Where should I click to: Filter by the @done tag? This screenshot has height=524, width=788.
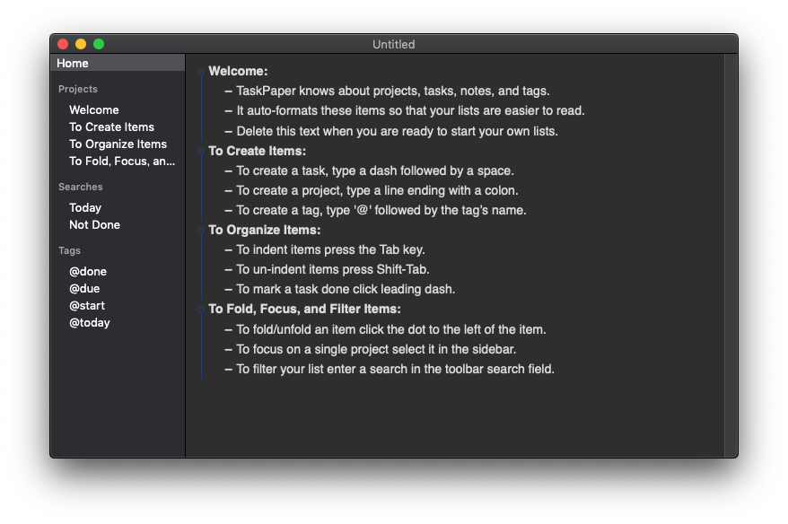[88, 271]
